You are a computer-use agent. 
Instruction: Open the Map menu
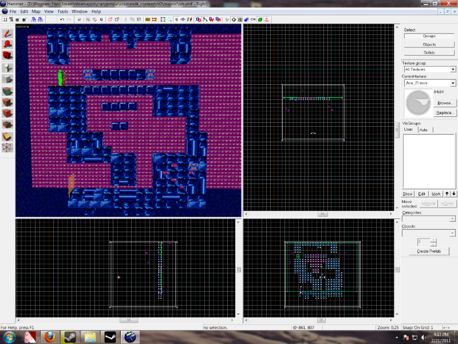[36, 11]
